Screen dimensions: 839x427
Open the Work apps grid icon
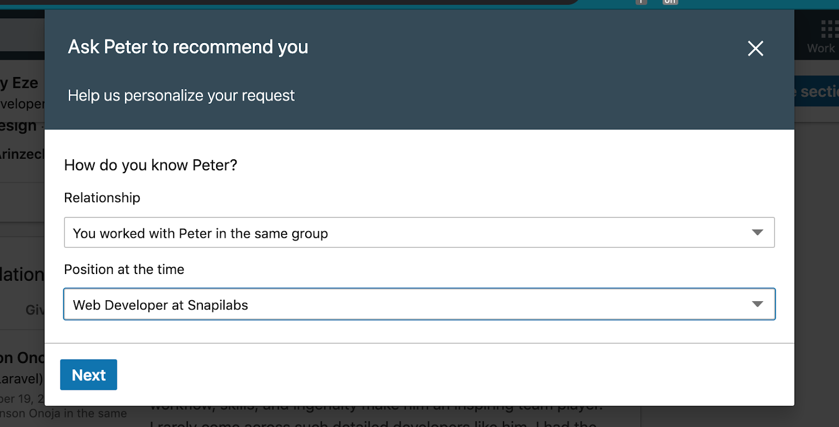pyautogui.click(x=829, y=29)
